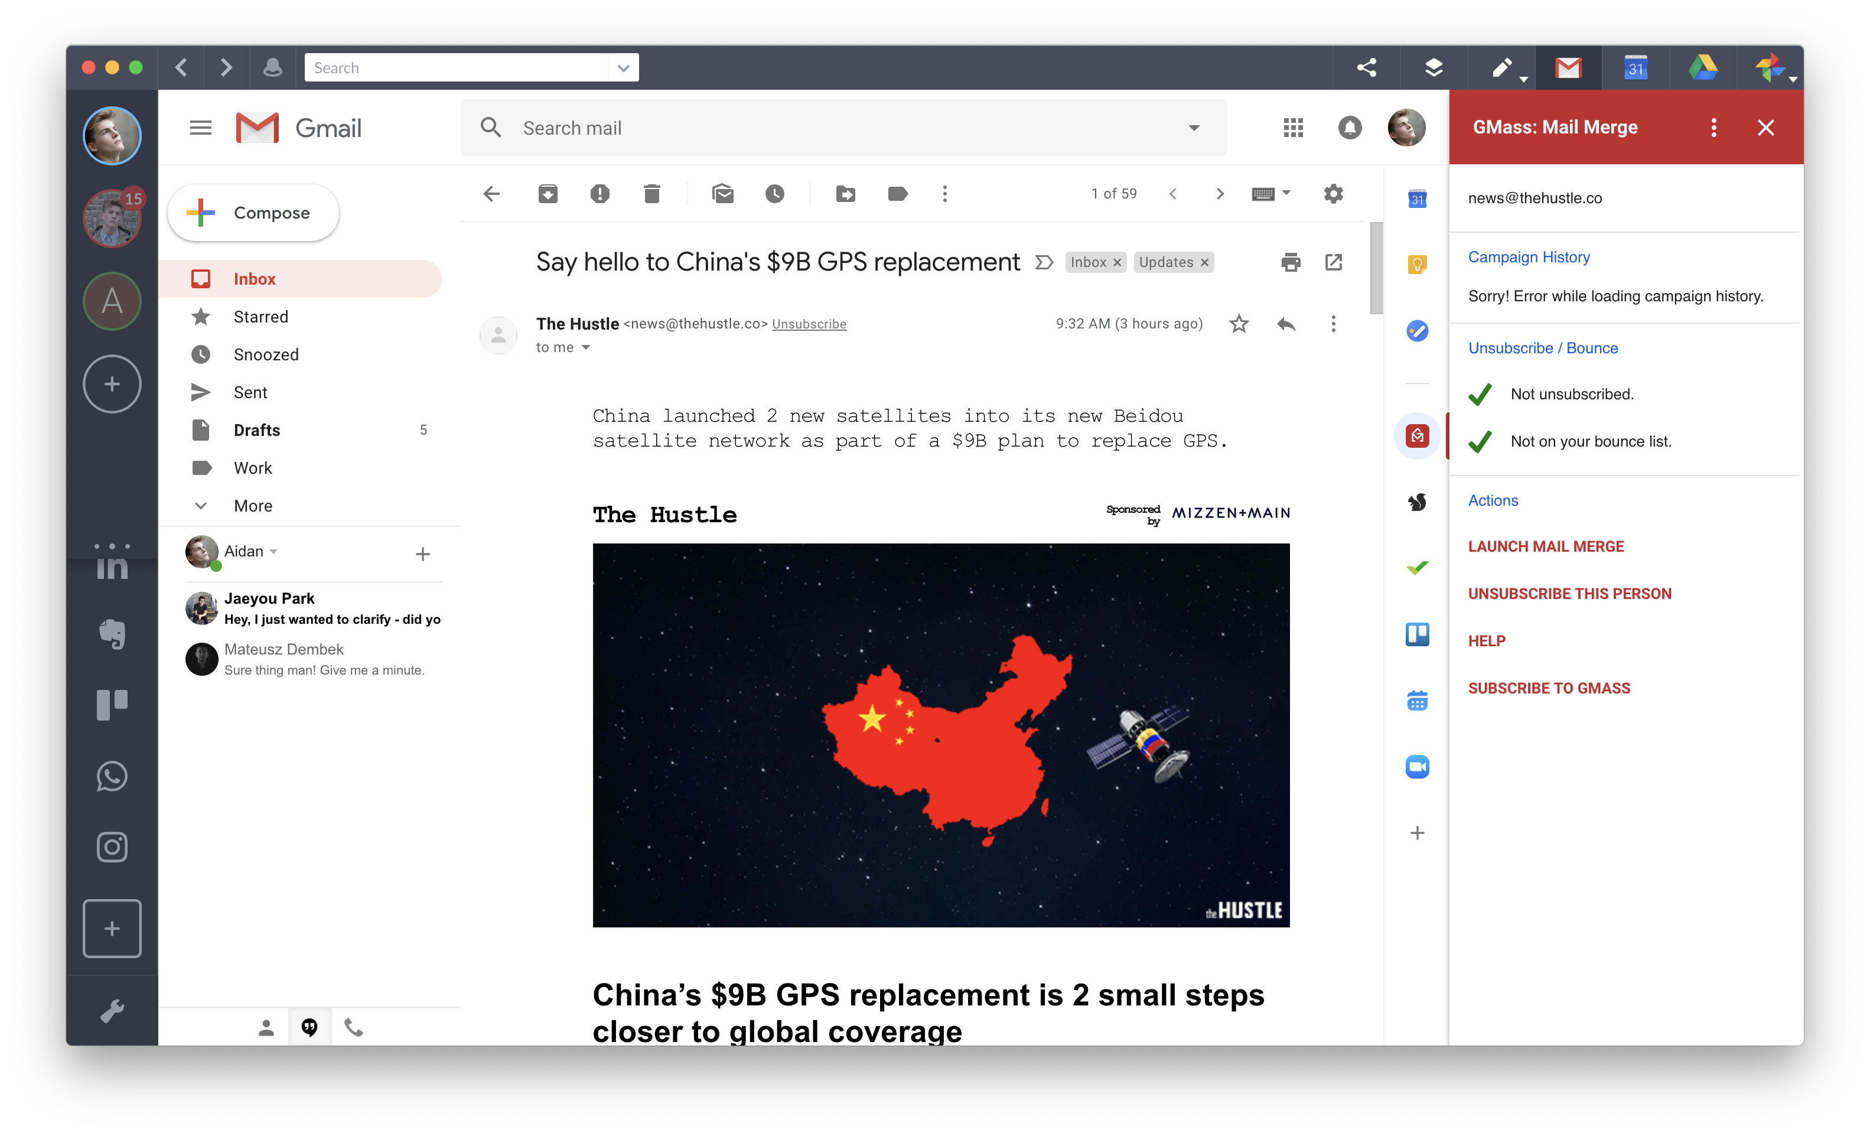The height and width of the screenshot is (1133, 1870).
Task: Archive the open email
Action: (548, 194)
